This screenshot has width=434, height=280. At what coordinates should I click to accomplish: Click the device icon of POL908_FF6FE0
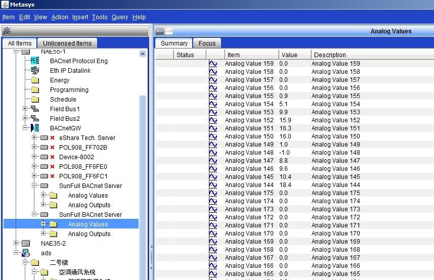45,167
